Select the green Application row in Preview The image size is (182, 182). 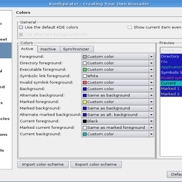[x=171, y=67]
